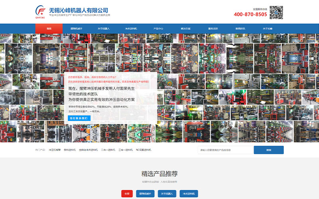Open the 二合一送料机 hot product link
Viewport: 319px width, 199px height.
point(108,150)
